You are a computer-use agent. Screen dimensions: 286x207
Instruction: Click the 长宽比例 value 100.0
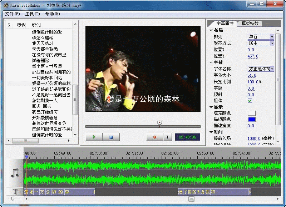253,82
